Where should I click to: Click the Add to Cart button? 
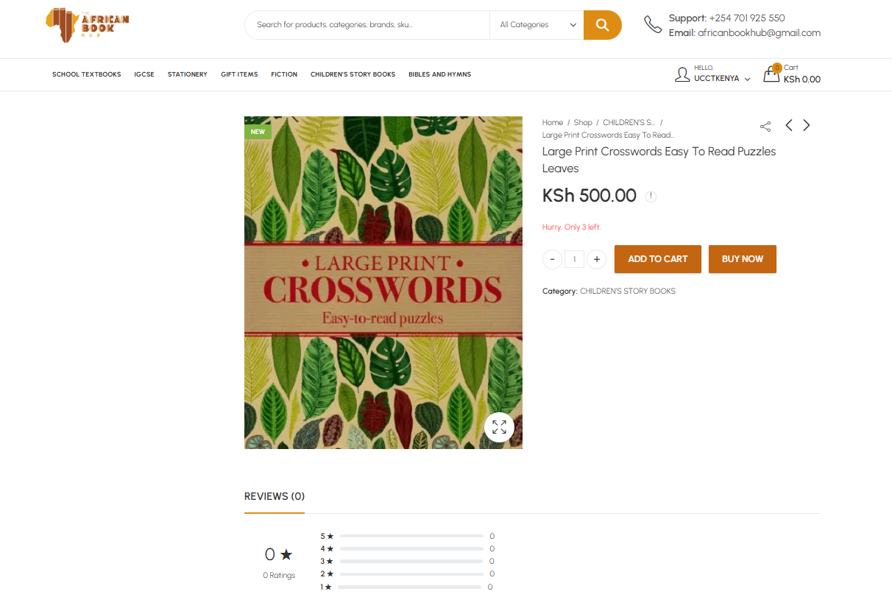(x=657, y=259)
